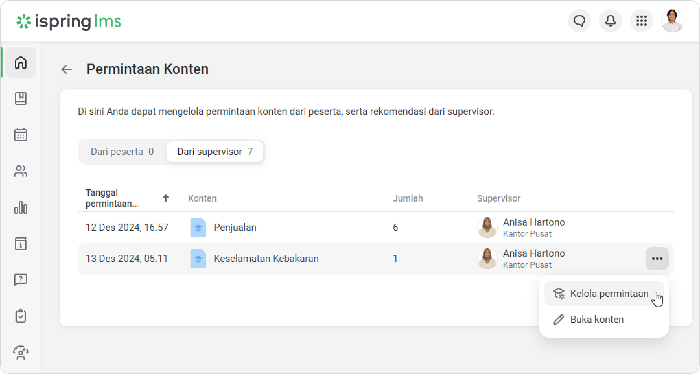Sort by Tanggal permintaan column arrow
Viewport: 700px width, 374px height.
point(166,198)
